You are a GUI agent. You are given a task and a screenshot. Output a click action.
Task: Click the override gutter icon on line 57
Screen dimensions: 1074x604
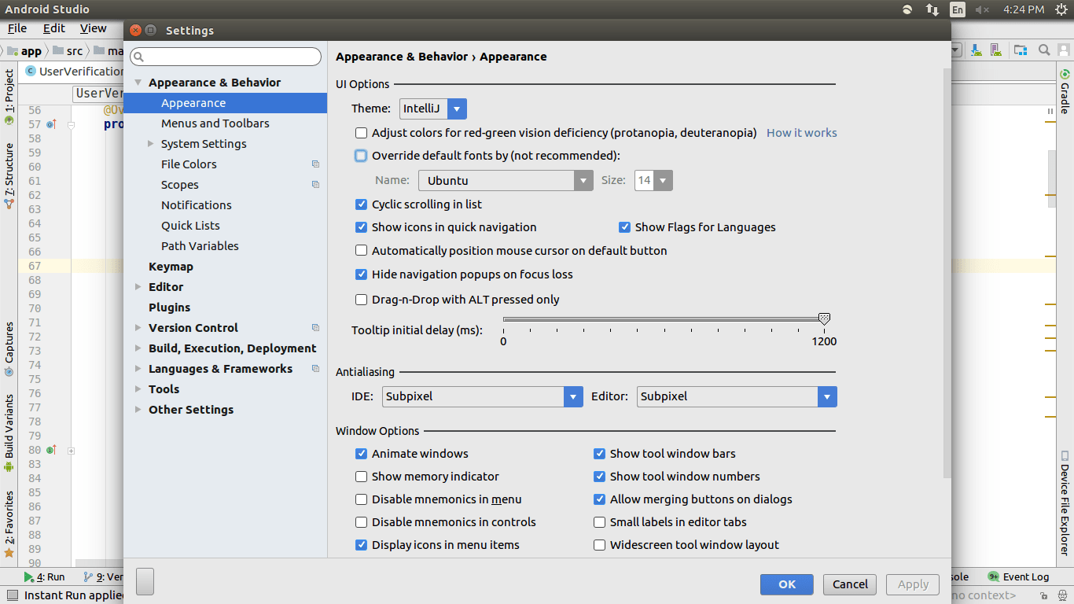pos(51,124)
